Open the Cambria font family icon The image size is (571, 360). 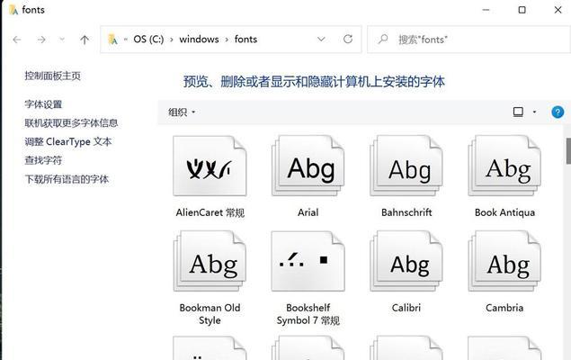(504, 261)
